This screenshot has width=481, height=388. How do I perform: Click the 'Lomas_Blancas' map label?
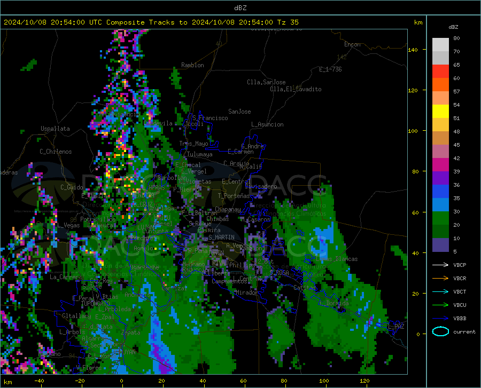pyautogui.click(x=337, y=259)
